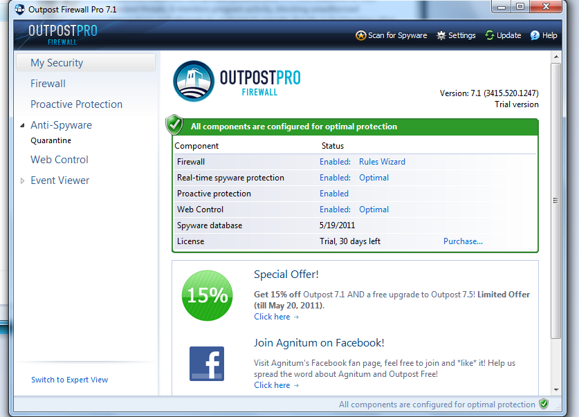
Task: Click 'Trial, 30 days left' license text
Action: tap(350, 241)
